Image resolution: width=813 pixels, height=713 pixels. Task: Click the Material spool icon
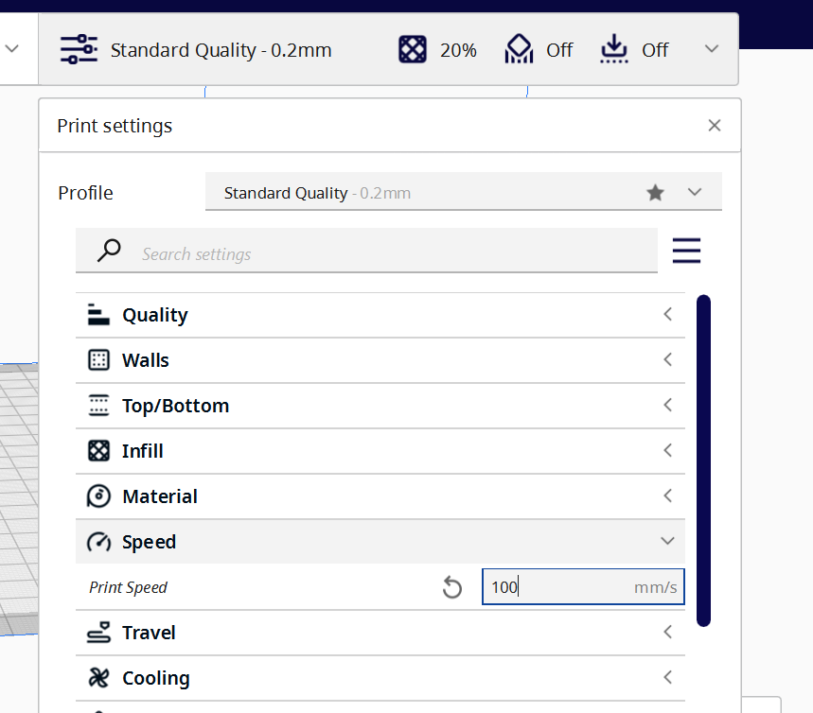98,496
